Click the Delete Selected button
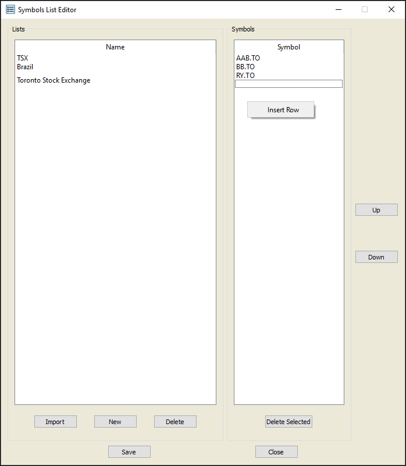Viewport: 406px width, 466px height. (289, 422)
